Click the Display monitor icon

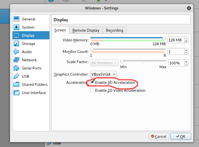coord(16,35)
